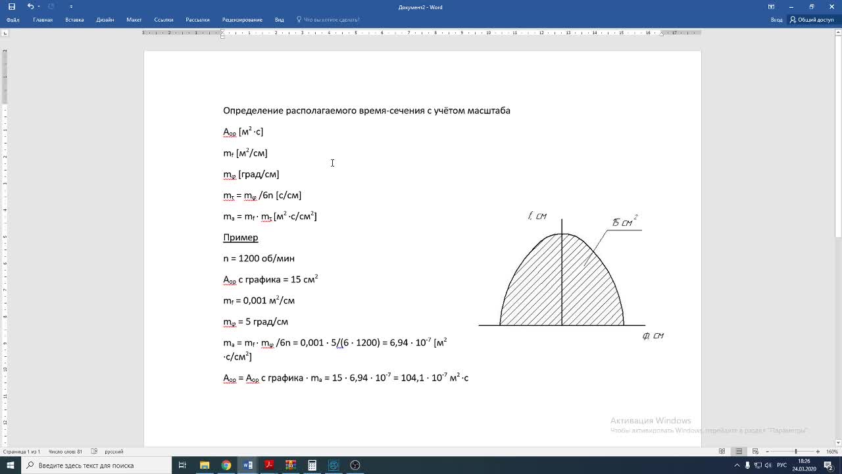842x474 pixels.
Task: Open the dark round app on the taskbar
Action: click(355, 465)
